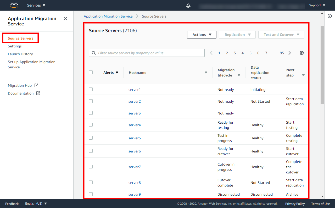Sort the Alerts column
The image size is (335, 208).
point(111,73)
